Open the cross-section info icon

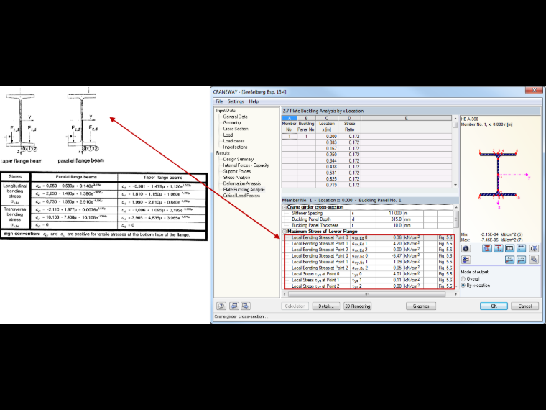pyautogui.click(x=466, y=249)
